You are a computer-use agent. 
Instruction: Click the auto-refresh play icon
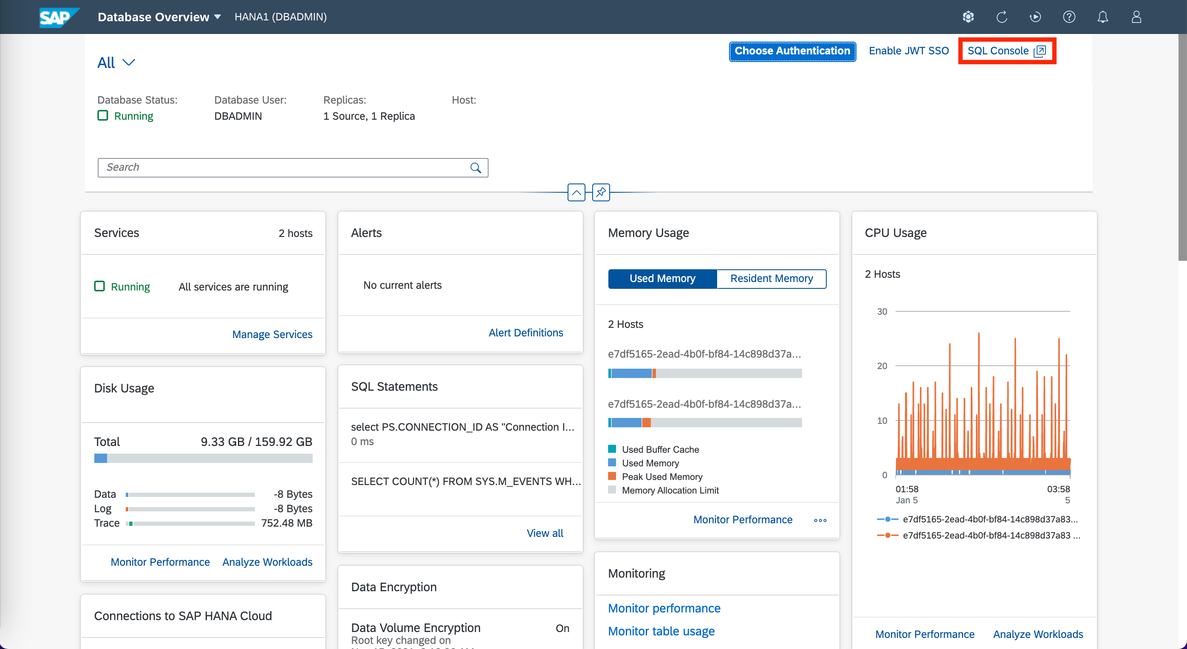click(x=1035, y=17)
